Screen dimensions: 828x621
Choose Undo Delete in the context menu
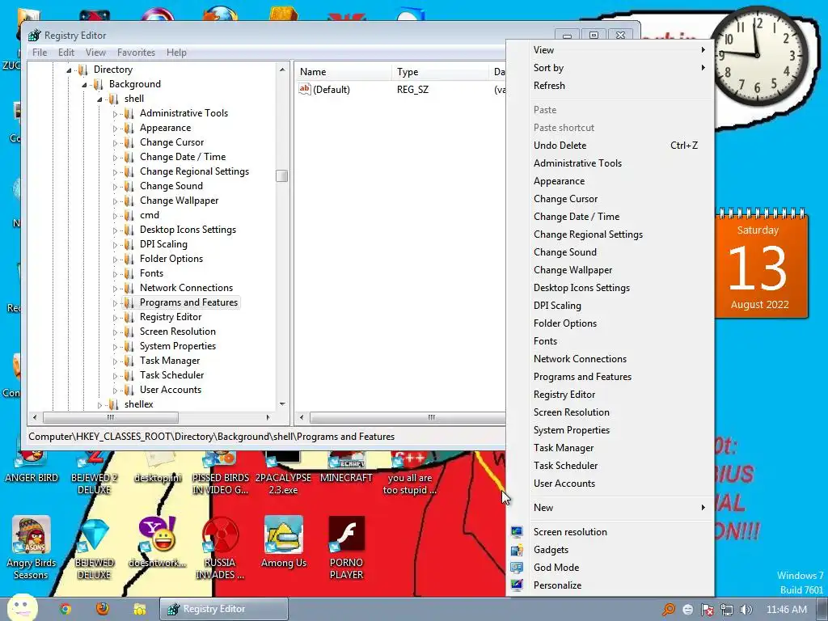610,146
